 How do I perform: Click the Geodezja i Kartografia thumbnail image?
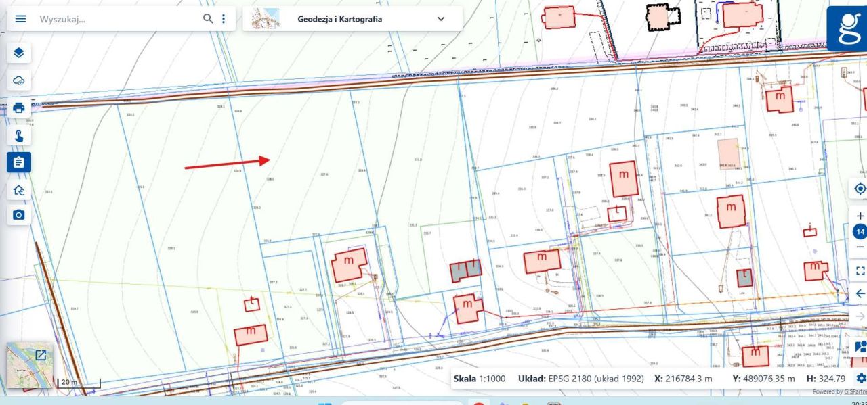pyautogui.click(x=266, y=18)
